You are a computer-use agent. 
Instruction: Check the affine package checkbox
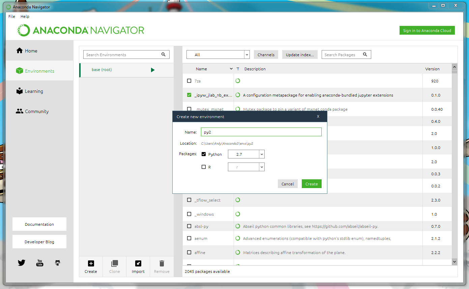click(x=189, y=252)
